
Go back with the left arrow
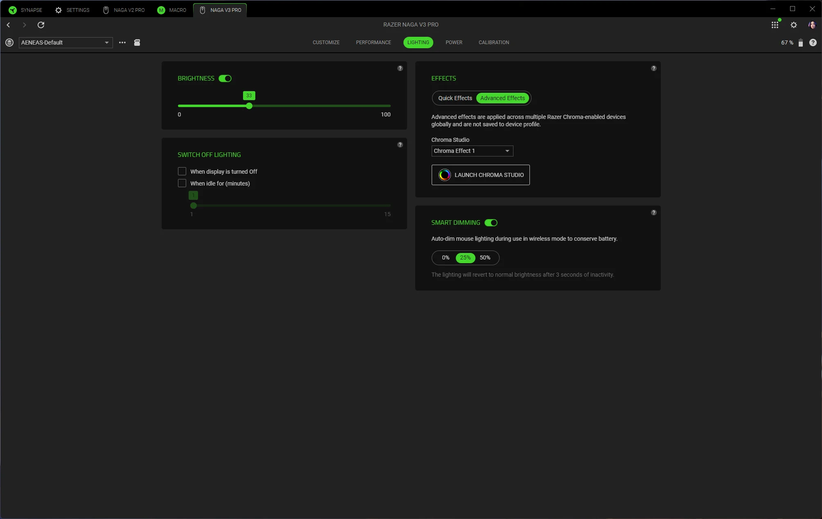click(8, 25)
